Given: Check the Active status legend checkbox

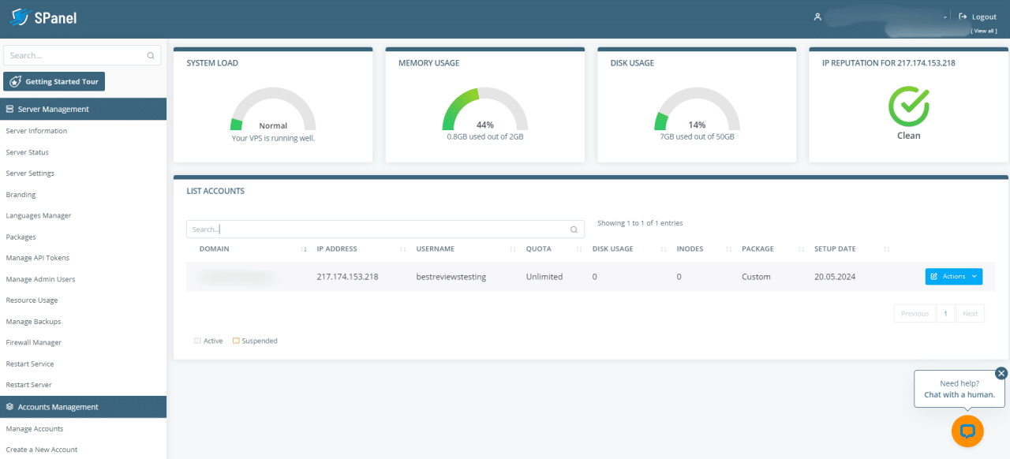Looking at the screenshot, I should point(197,340).
